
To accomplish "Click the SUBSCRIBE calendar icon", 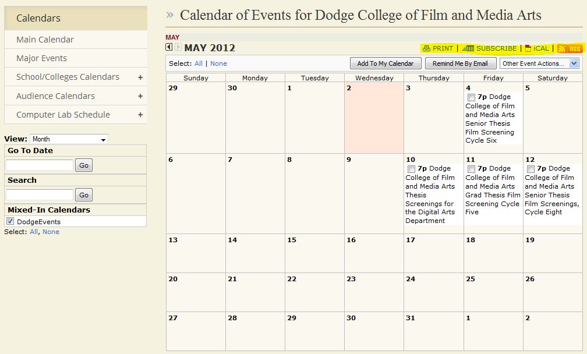I will pos(468,48).
